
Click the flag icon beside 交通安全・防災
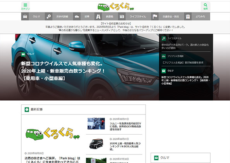(155, 16)
